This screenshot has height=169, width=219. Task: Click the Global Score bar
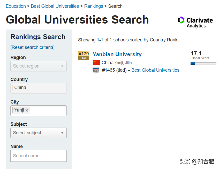tap(203, 63)
